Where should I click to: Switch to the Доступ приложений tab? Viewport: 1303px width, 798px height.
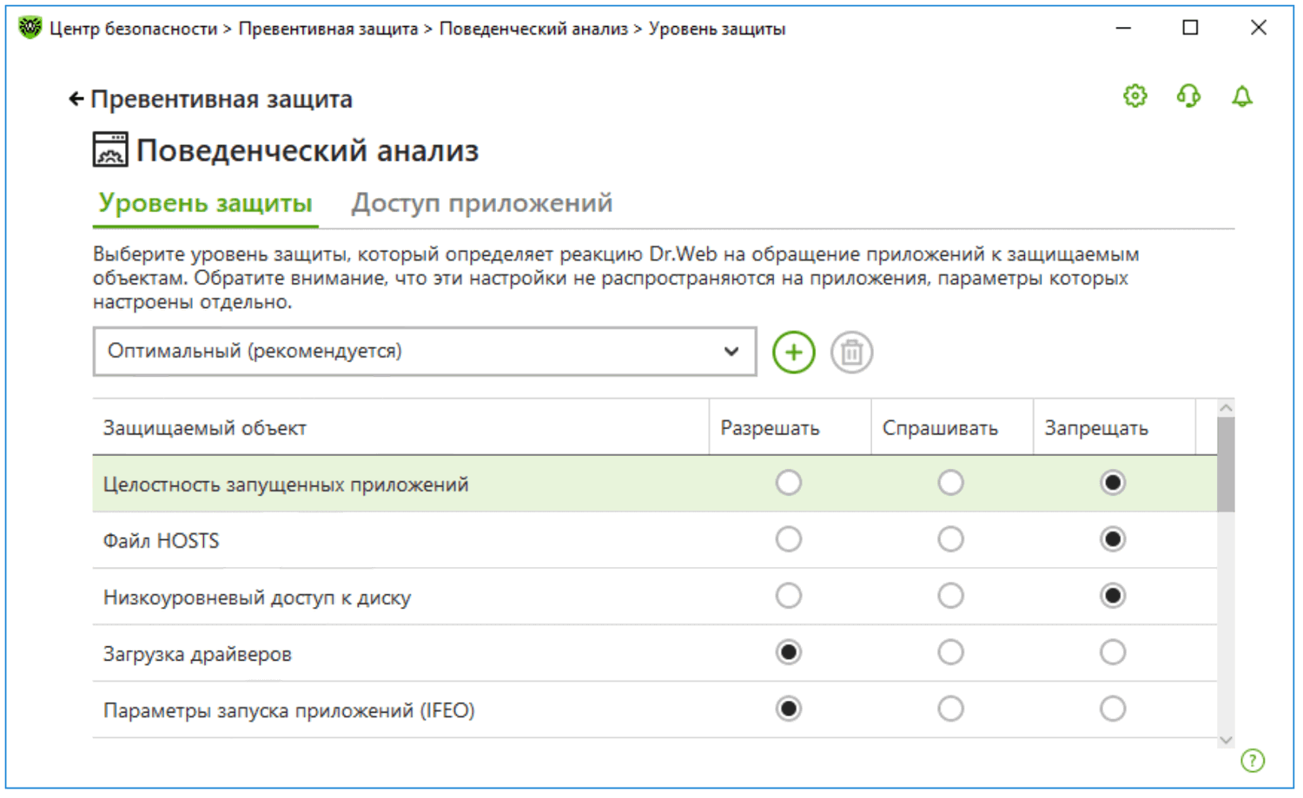pos(481,203)
